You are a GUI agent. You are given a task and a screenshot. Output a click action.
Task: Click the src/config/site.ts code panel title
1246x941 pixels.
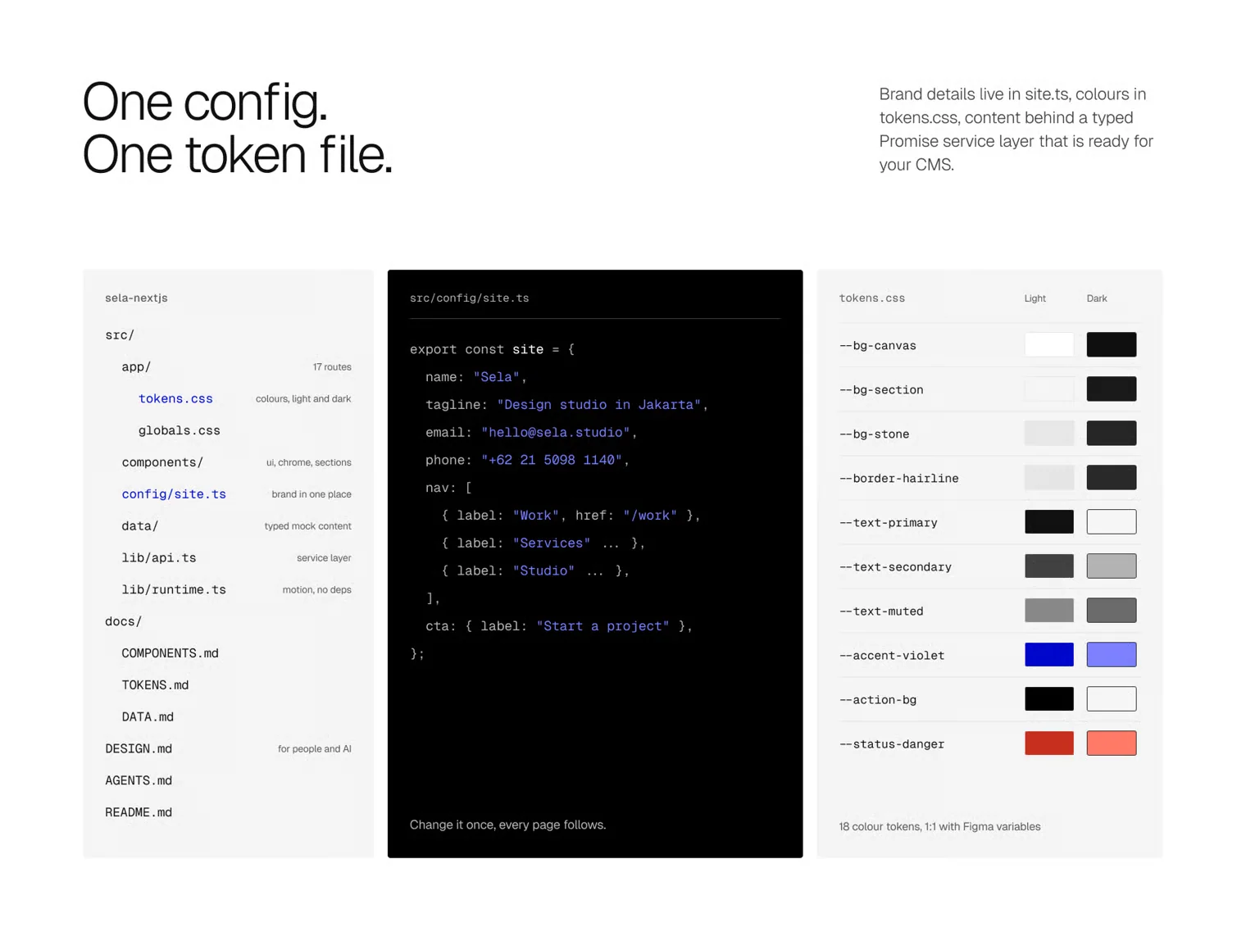click(470, 298)
